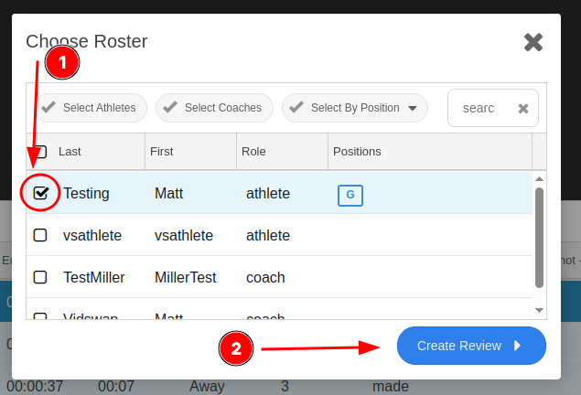
Task: Toggle the select-all checkbox in header
Action: coord(40,152)
